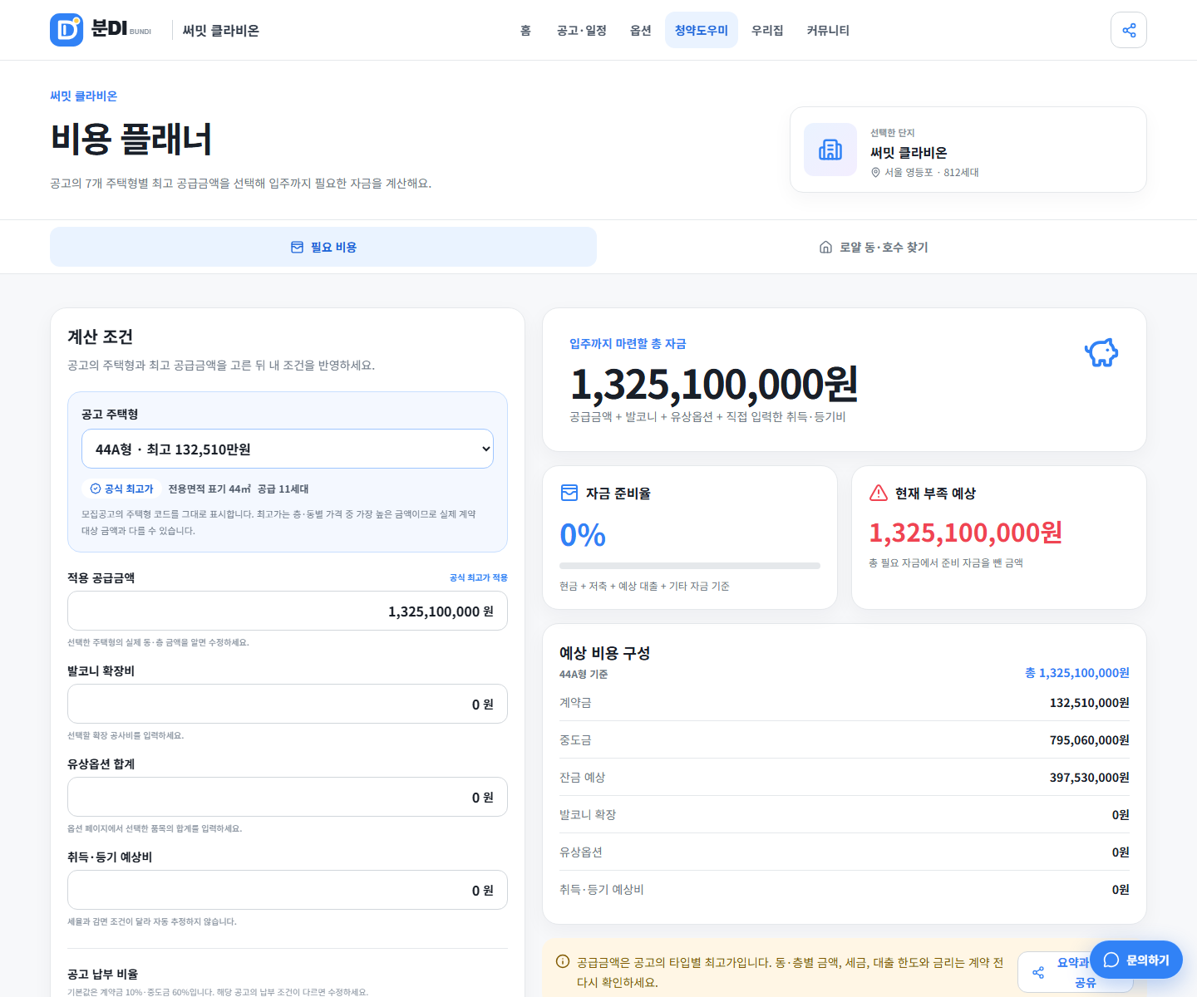This screenshot has height=997, width=1197.
Task: Click 공식 최고가 적용 link
Action: pyautogui.click(x=479, y=577)
